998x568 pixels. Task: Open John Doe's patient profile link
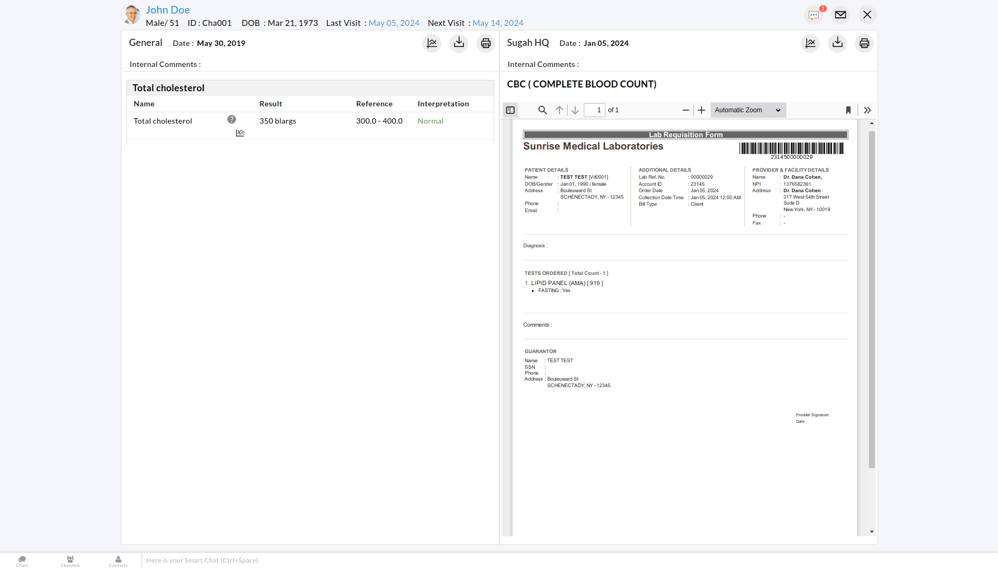[x=167, y=10]
